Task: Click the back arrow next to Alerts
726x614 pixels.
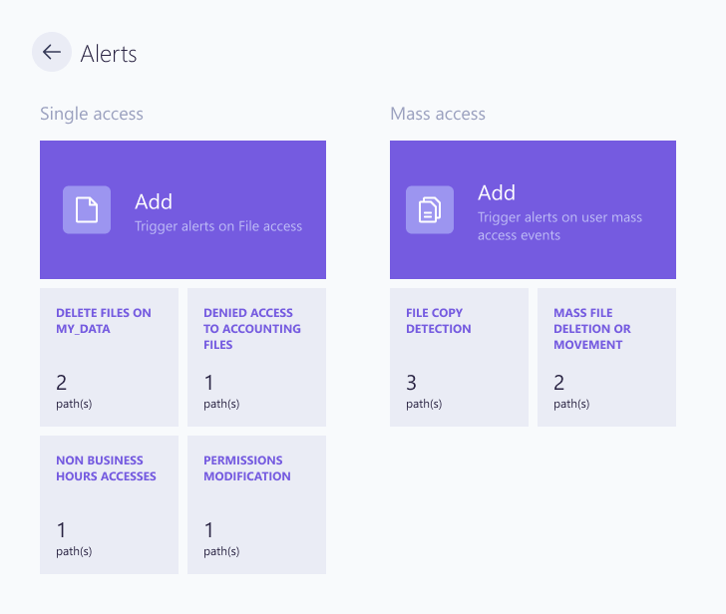Action: pyautogui.click(x=52, y=52)
